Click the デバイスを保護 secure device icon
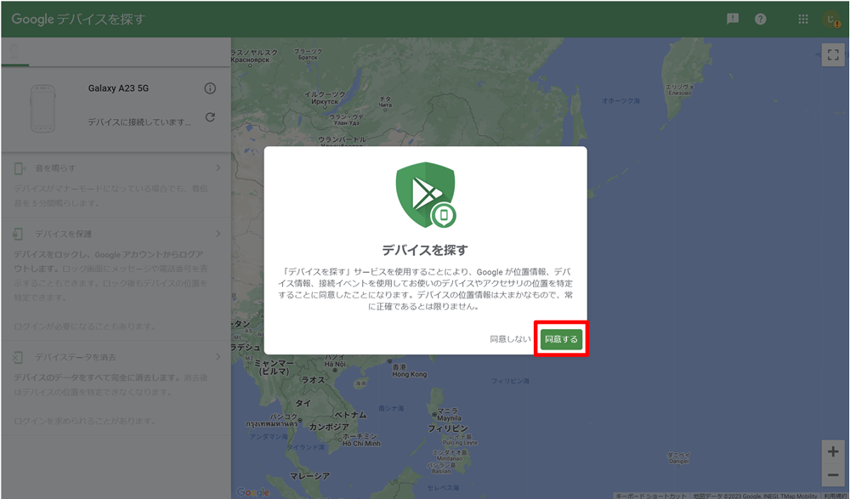 (x=18, y=235)
